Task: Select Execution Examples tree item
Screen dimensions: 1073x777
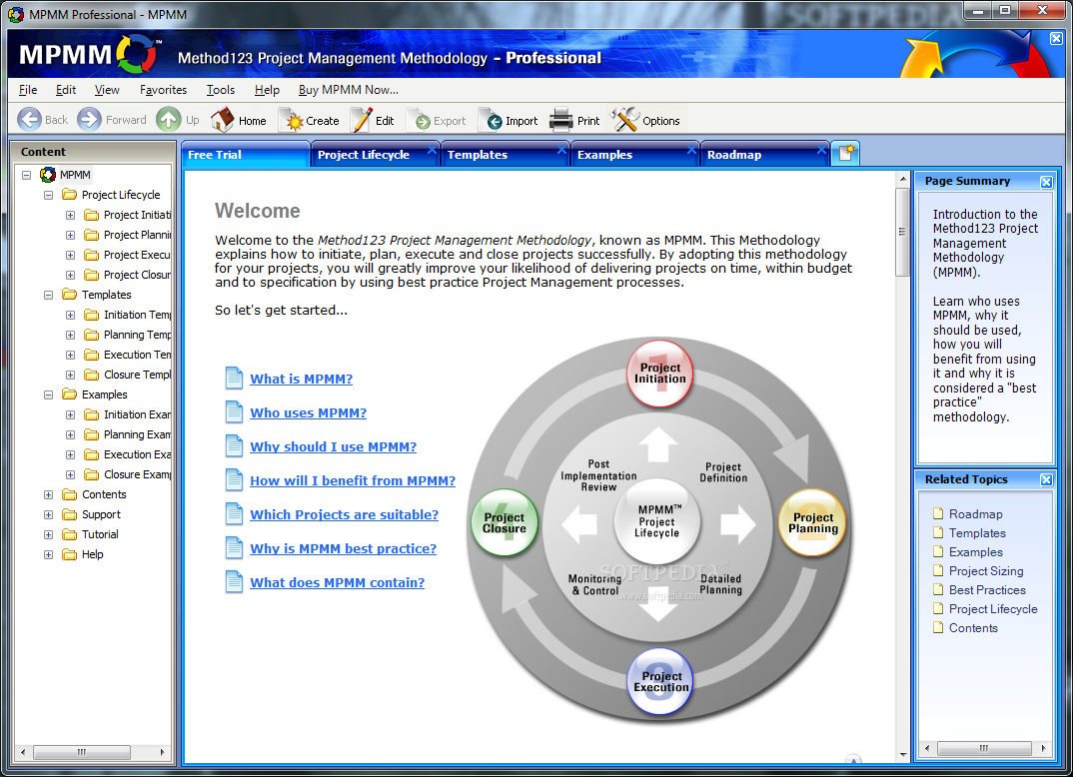Action: click(138, 454)
